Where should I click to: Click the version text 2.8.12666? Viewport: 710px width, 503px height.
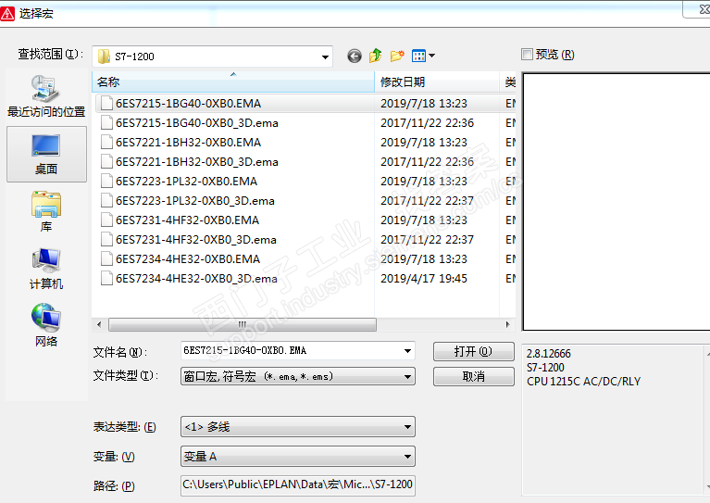point(548,354)
